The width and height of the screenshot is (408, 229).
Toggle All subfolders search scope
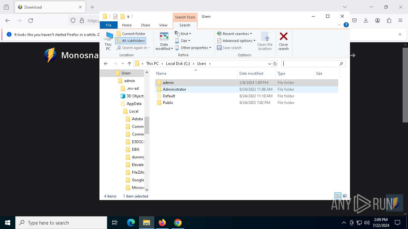click(131, 41)
